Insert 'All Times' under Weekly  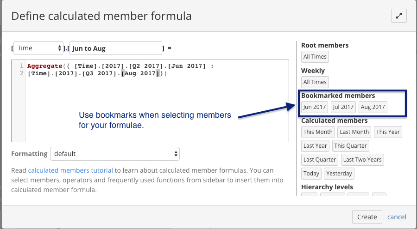click(315, 82)
